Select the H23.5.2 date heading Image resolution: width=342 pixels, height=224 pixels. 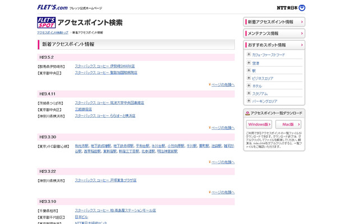click(x=47, y=57)
